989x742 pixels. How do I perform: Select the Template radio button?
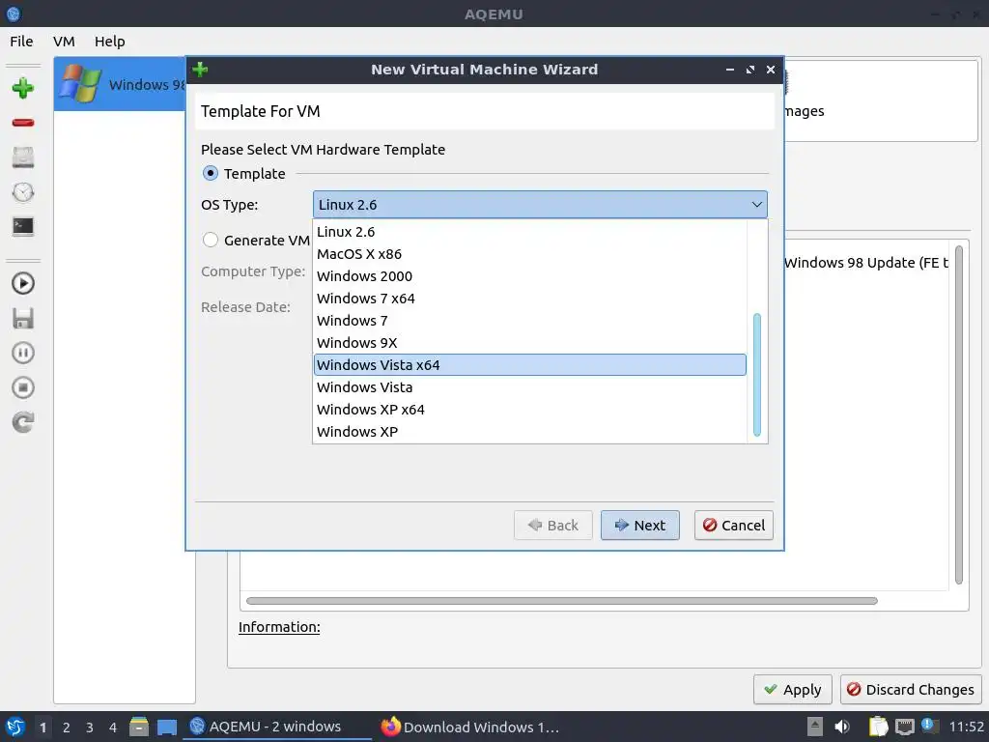click(x=210, y=173)
